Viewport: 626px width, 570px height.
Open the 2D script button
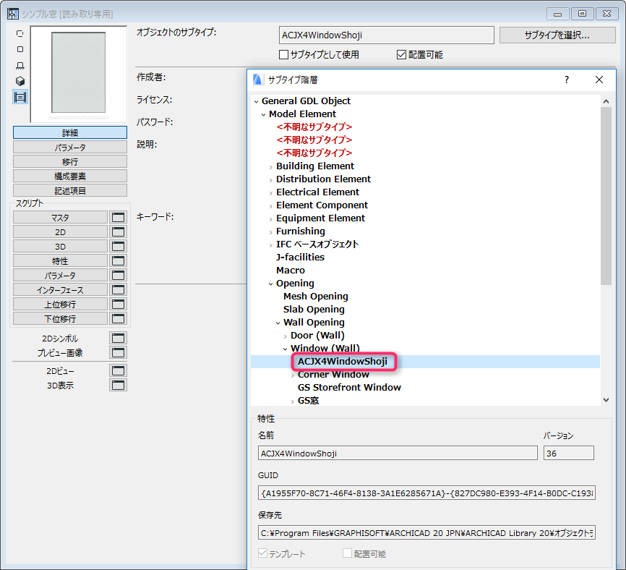click(x=60, y=231)
